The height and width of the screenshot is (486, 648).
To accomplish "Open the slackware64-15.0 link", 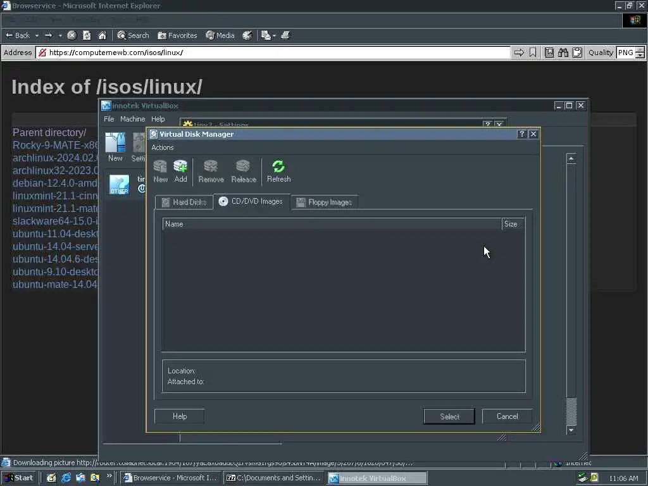I will point(56,221).
